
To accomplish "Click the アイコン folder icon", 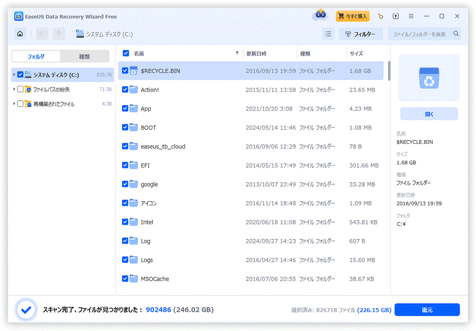I will tap(134, 203).
